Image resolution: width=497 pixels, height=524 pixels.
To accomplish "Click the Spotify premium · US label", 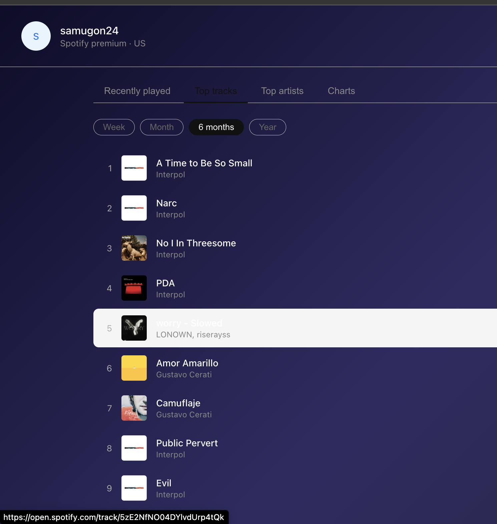I will (103, 44).
